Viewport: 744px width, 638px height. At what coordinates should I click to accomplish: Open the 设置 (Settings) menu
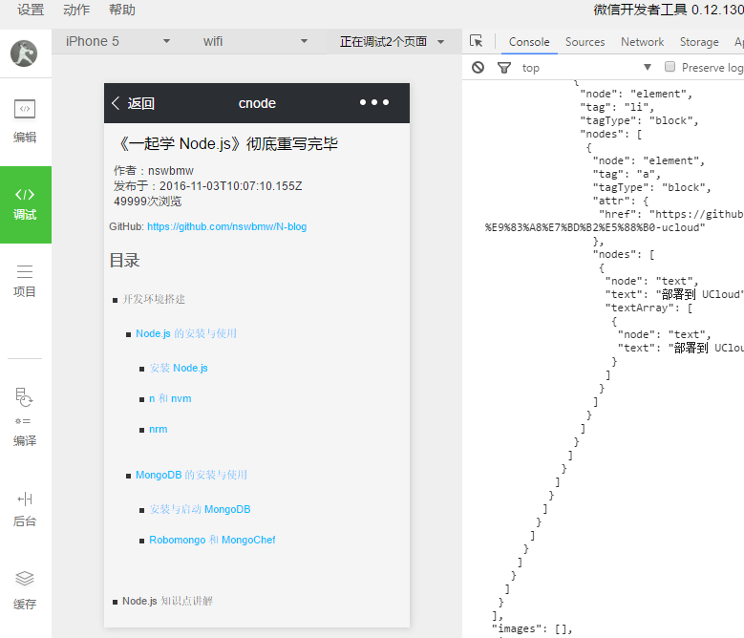(x=31, y=11)
